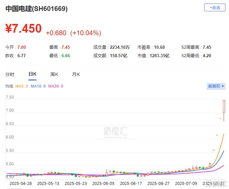229x189 pixels.
Task: Click the 最低 value 6.66
Action: [66, 56]
